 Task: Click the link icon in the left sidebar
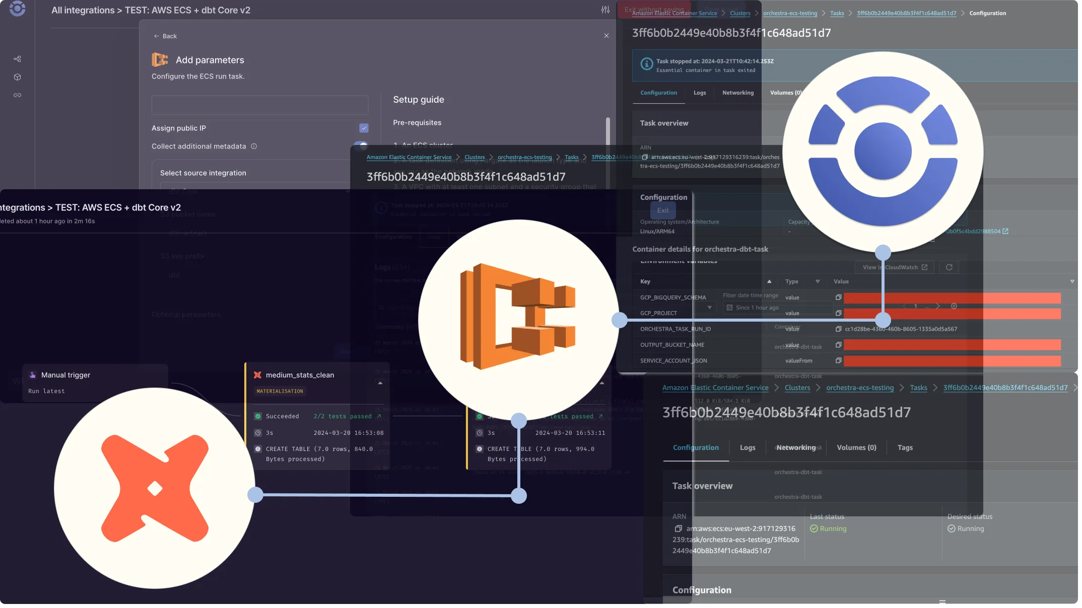[x=17, y=95]
